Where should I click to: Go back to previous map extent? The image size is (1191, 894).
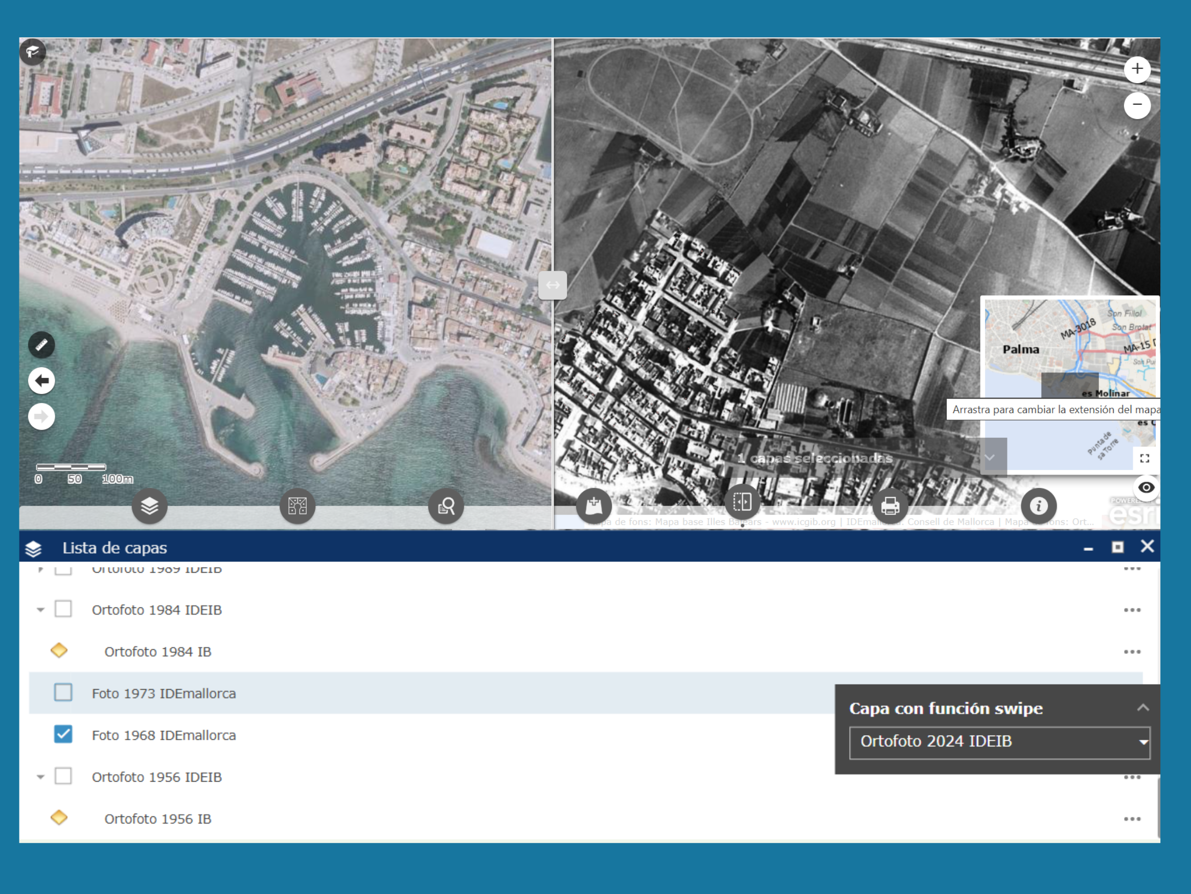point(41,381)
